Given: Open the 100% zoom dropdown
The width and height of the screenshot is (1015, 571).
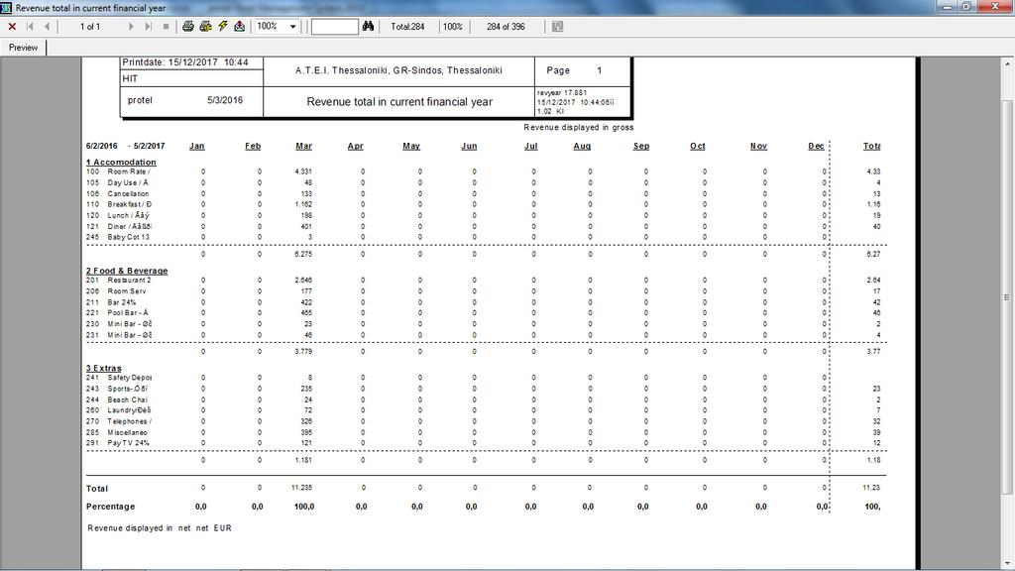Looking at the screenshot, I should pos(292,27).
